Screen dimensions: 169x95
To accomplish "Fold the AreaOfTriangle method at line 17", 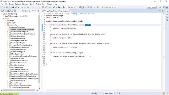I will 45,43.
